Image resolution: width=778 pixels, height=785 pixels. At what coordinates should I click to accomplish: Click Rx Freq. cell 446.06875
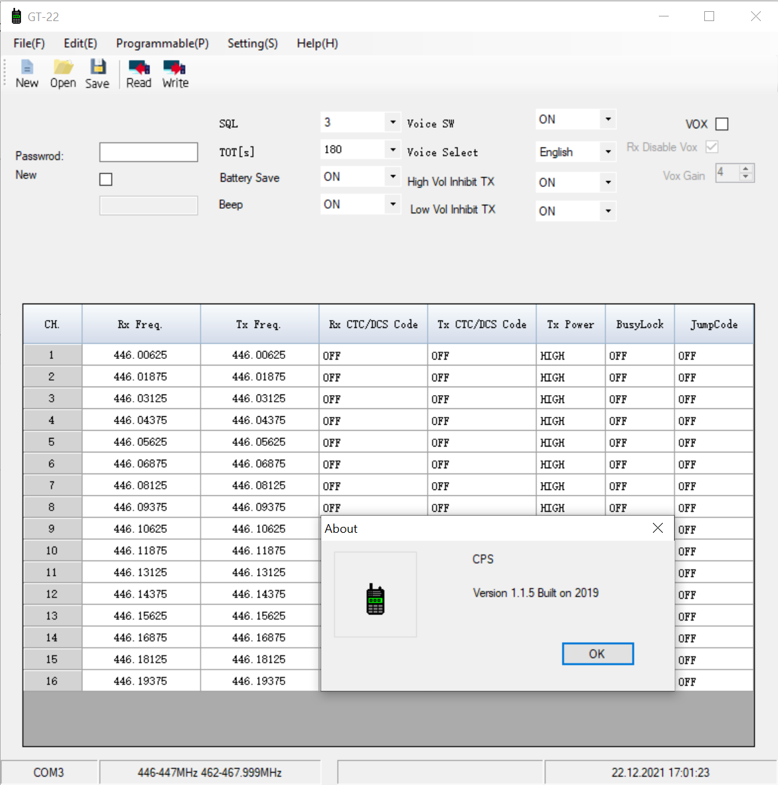(x=141, y=464)
